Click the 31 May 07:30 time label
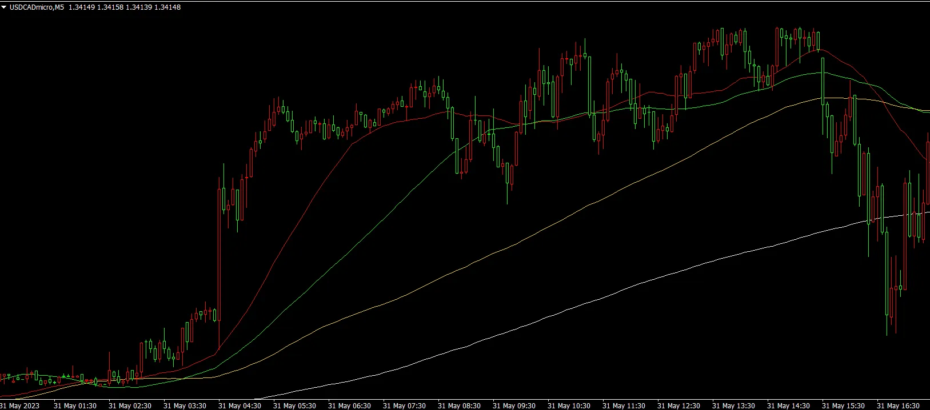930x410 pixels. (x=404, y=405)
